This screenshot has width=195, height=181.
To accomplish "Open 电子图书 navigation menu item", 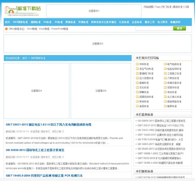I will (x=162, y=22).
